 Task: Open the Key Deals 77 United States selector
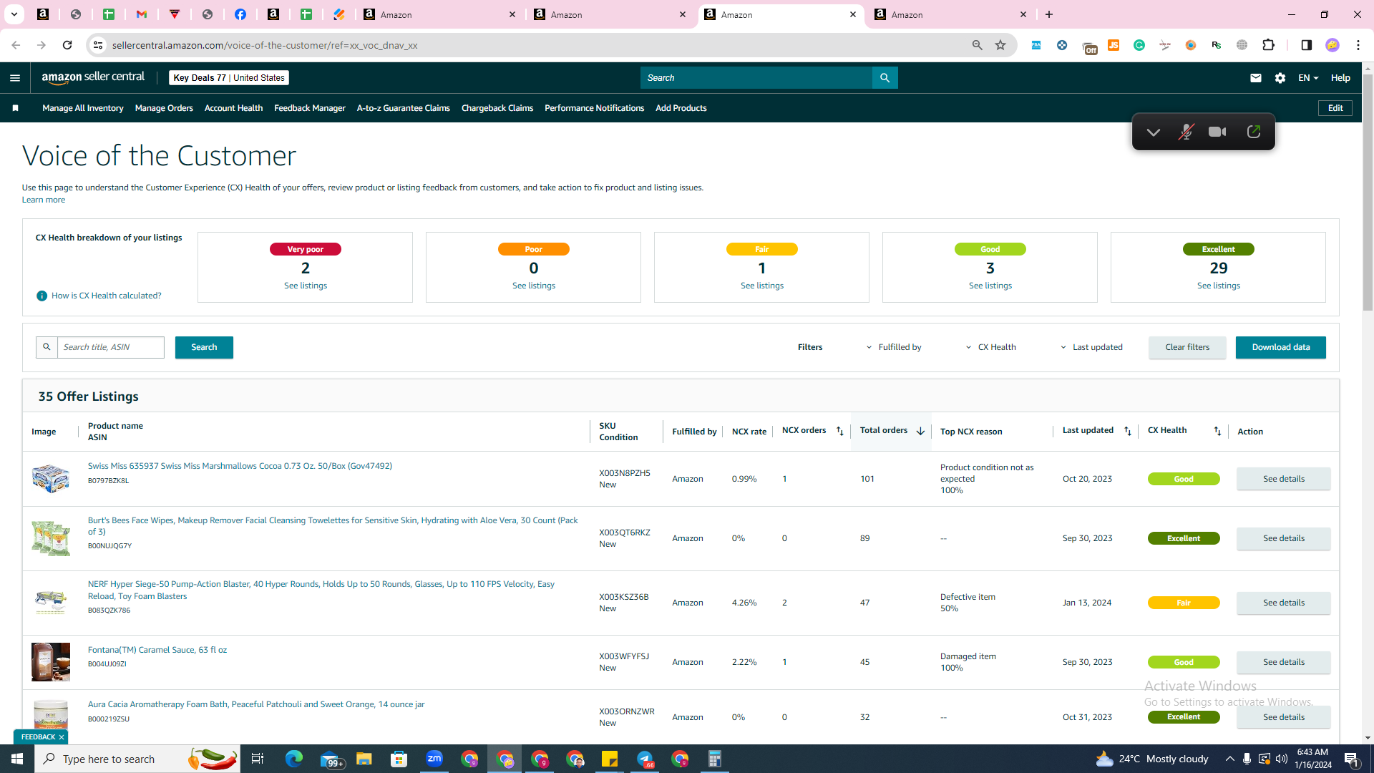click(x=229, y=78)
